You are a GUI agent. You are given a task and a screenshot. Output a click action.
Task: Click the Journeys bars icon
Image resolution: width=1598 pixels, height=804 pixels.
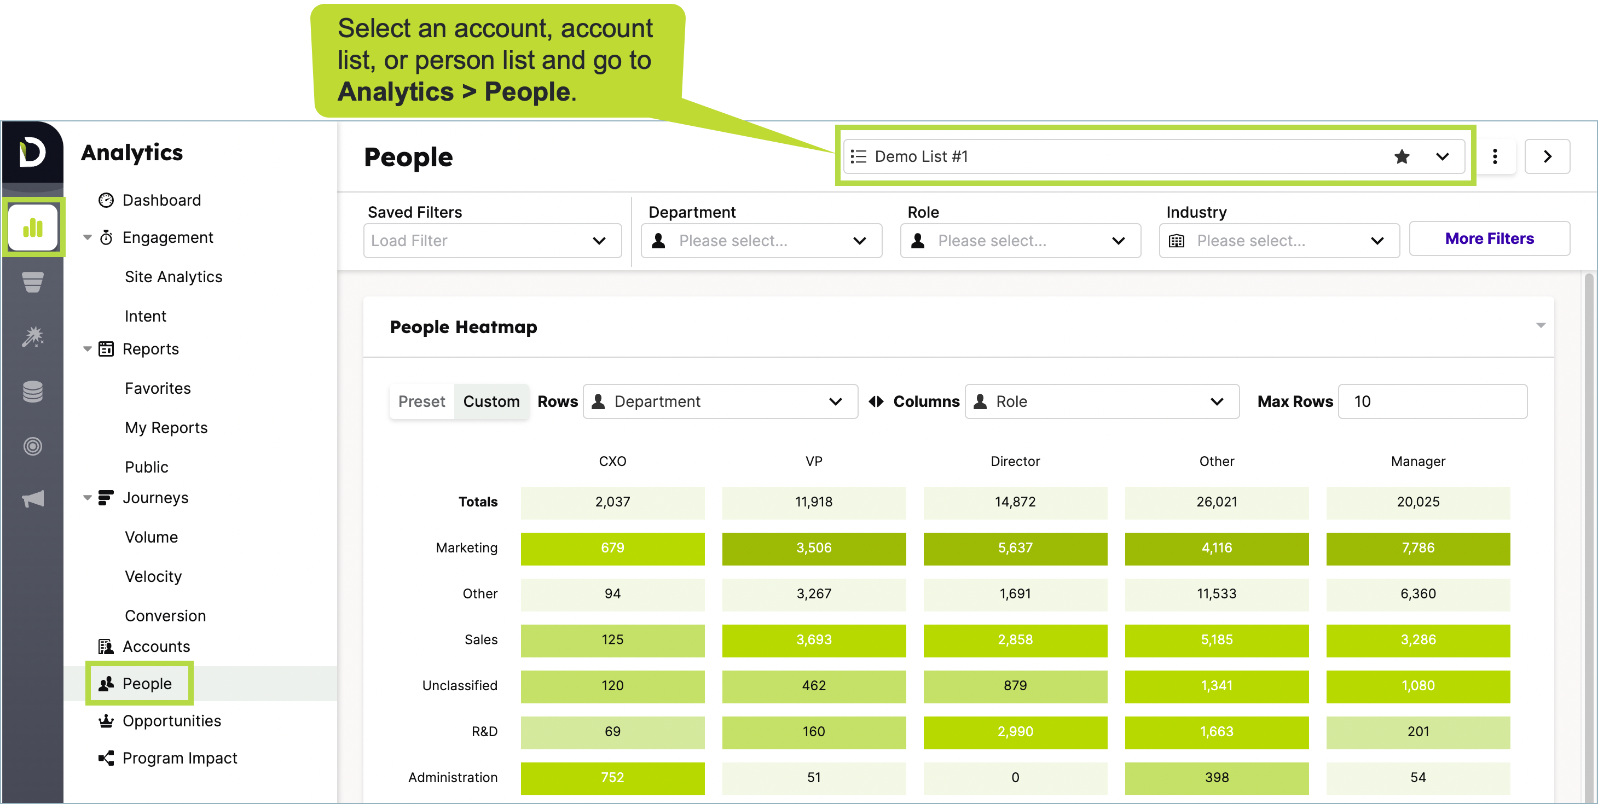tap(106, 498)
